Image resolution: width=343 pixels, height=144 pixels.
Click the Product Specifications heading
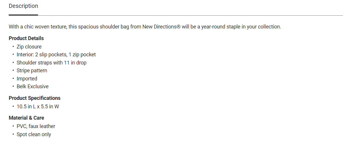point(35,98)
